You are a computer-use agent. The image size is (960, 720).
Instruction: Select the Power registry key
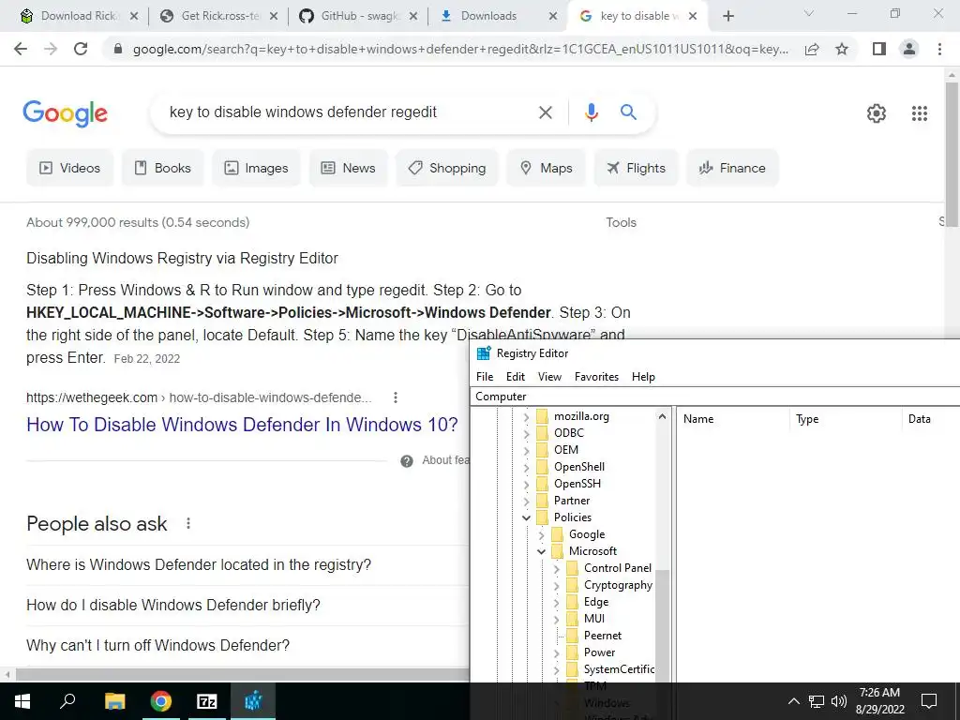(599, 652)
